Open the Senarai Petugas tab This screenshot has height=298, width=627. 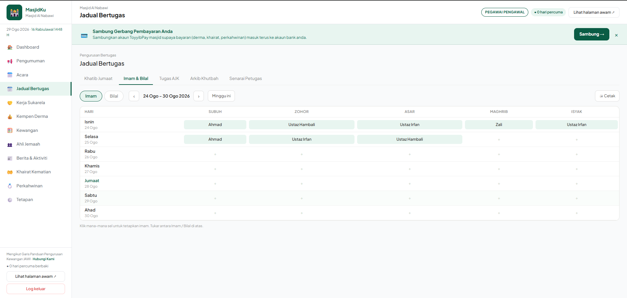coord(246,79)
